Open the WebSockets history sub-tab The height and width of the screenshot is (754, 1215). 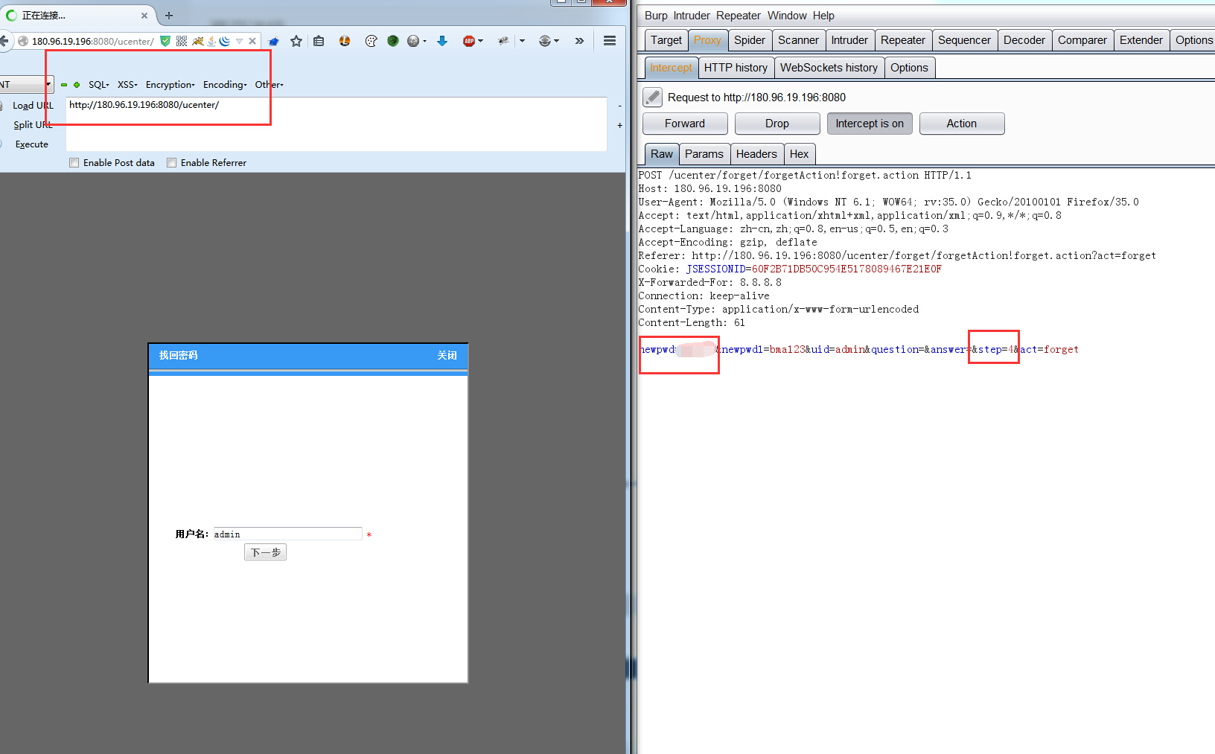(829, 68)
